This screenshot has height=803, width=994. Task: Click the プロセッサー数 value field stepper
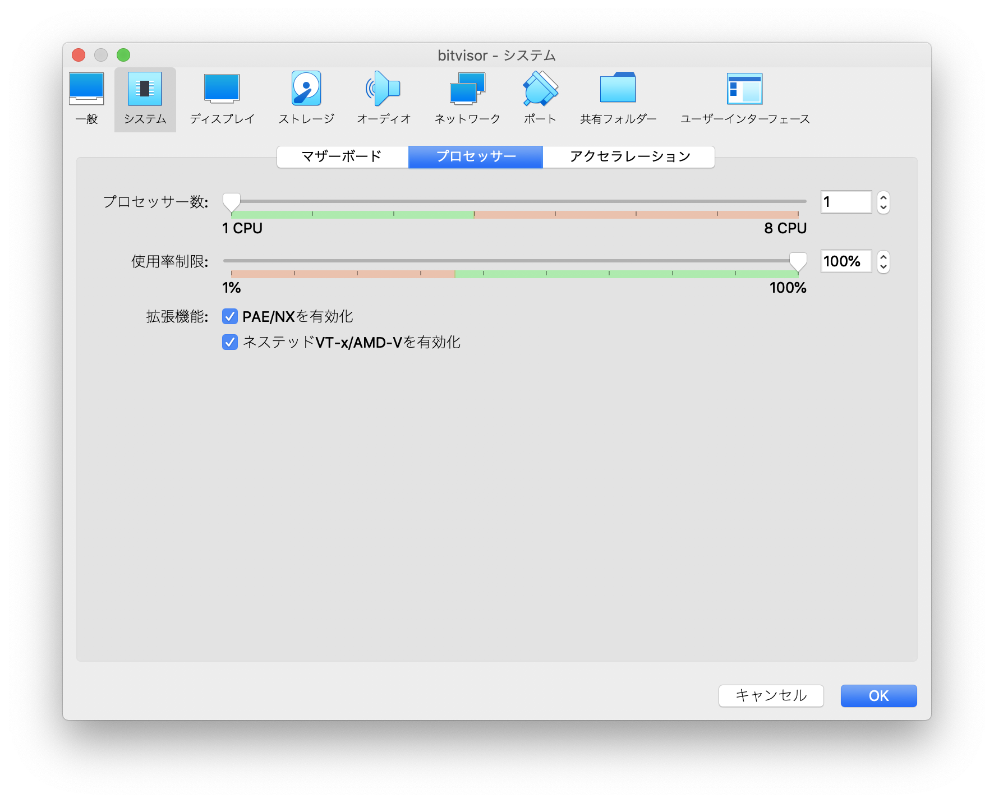tap(882, 202)
